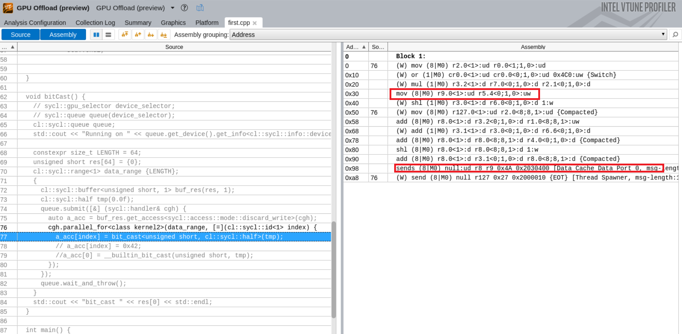Screen dimensions: 682x334
Task: Click the Assembly column header
Action: (x=533, y=47)
